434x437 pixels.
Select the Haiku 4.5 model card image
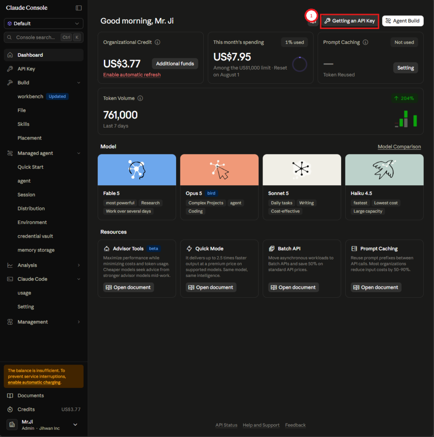[384, 170]
